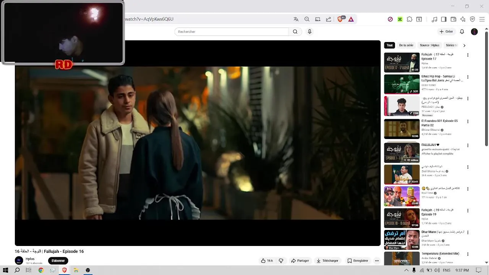The height and width of the screenshot is (275, 489).
Task: Open options menu for FALLUJAH playlist
Action: click(468, 146)
